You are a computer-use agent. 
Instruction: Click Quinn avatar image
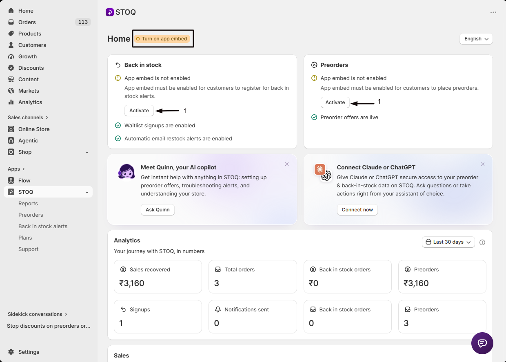(126, 172)
